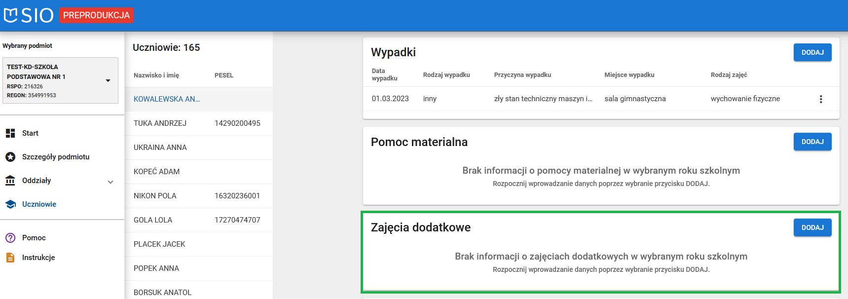Open three-dot menu for accident row
The image size is (848, 299).
pyautogui.click(x=821, y=99)
